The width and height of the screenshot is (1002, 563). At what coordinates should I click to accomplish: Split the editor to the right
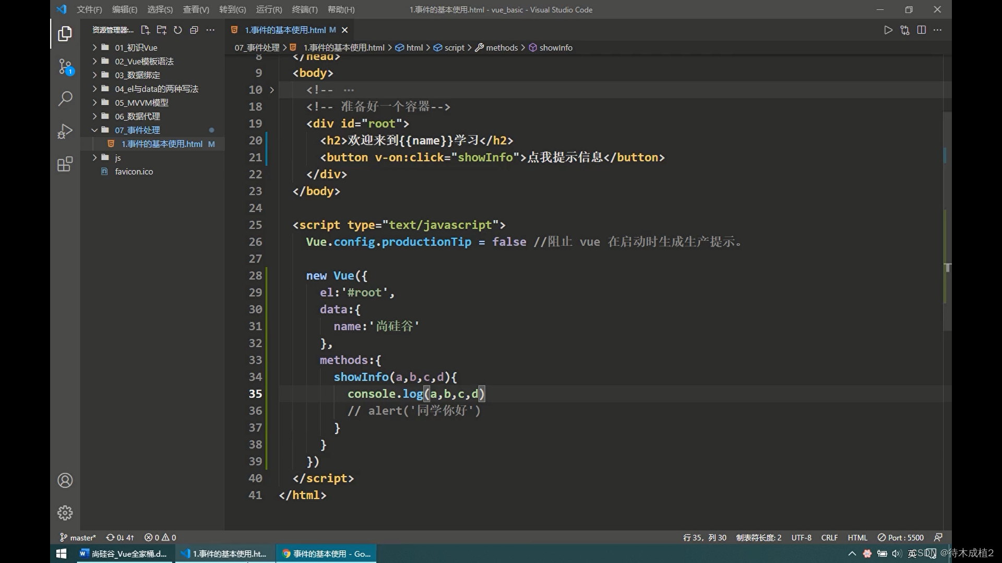[922, 30]
